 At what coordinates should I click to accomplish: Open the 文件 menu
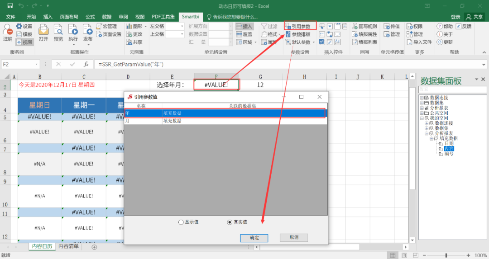(x=10, y=17)
